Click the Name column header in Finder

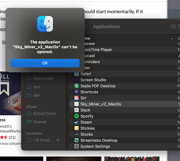point(87,38)
